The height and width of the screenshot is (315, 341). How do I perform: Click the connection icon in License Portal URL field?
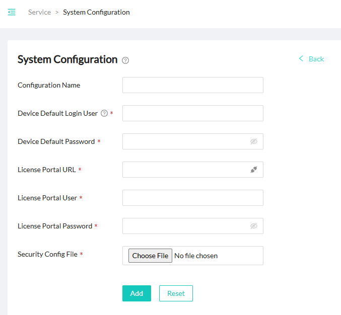(254, 170)
